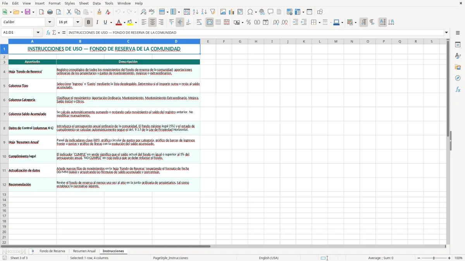
Task: Click the formula input line
Action: (x=255, y=33)
